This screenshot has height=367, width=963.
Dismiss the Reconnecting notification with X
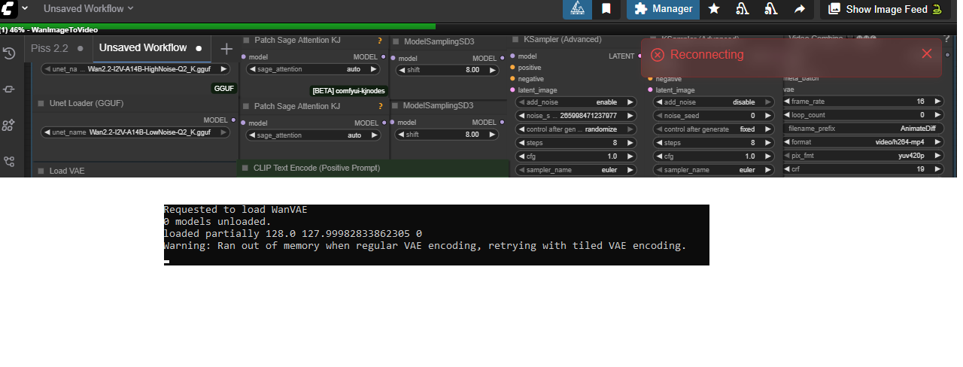tap(927, 53)
